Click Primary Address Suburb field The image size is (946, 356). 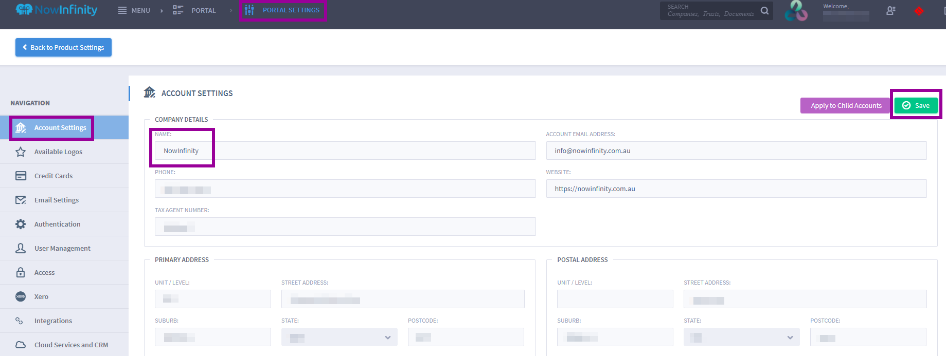coord(213,337)
